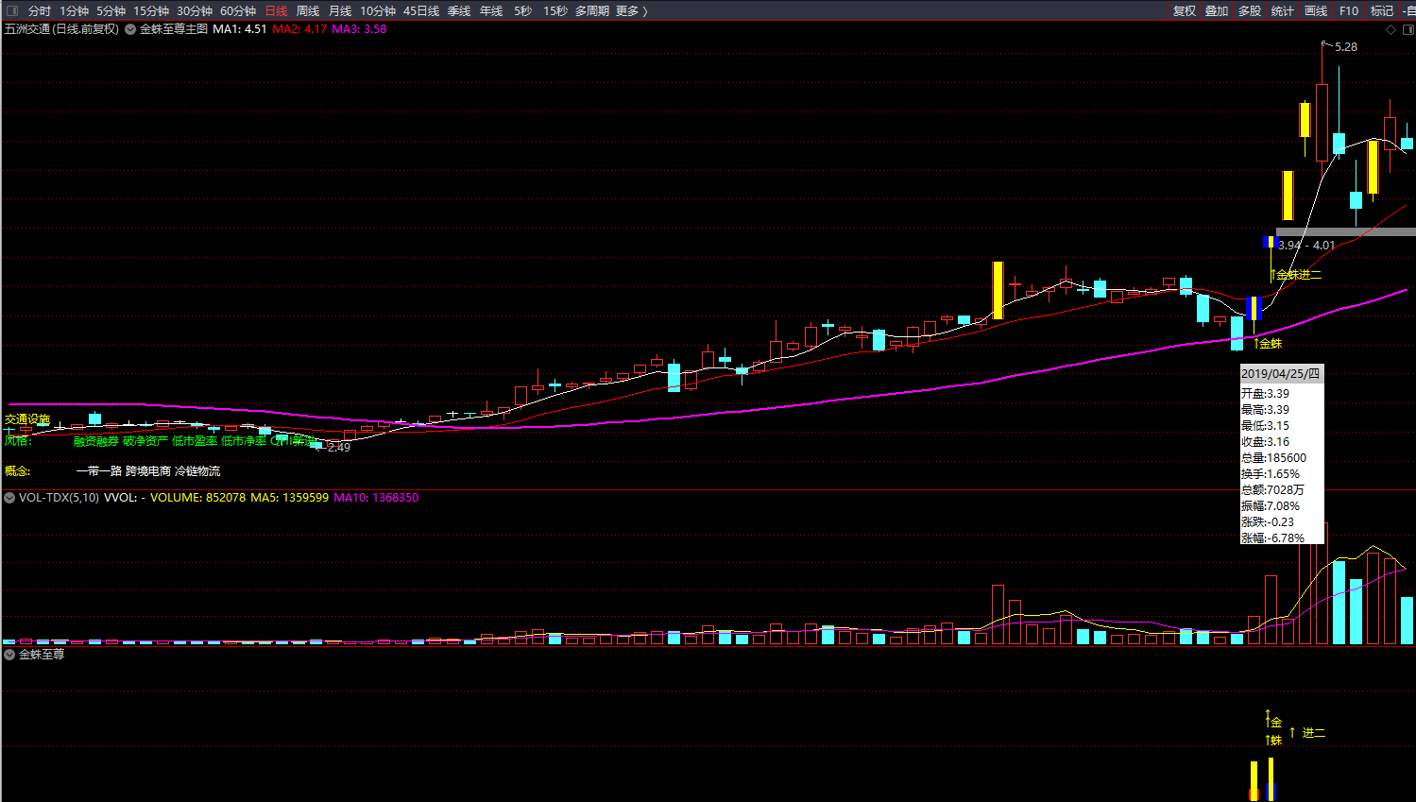Open the F10 company info button
Image resolution: width=1416 pixels, height=802 pixels.
click(1349, 11)
